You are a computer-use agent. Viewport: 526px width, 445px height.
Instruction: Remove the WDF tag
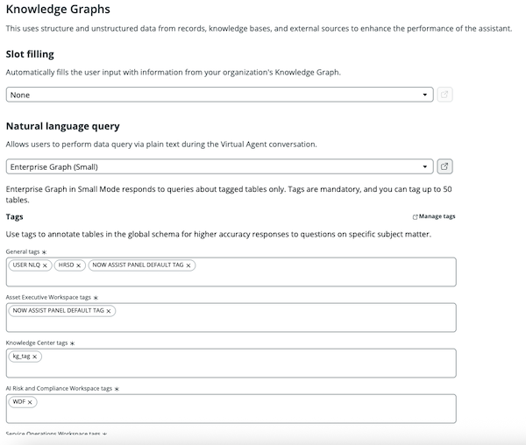[30, 402]
